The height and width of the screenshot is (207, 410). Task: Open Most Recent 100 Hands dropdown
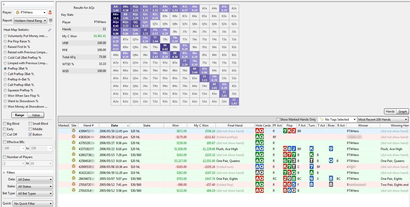tap(383, 119)
